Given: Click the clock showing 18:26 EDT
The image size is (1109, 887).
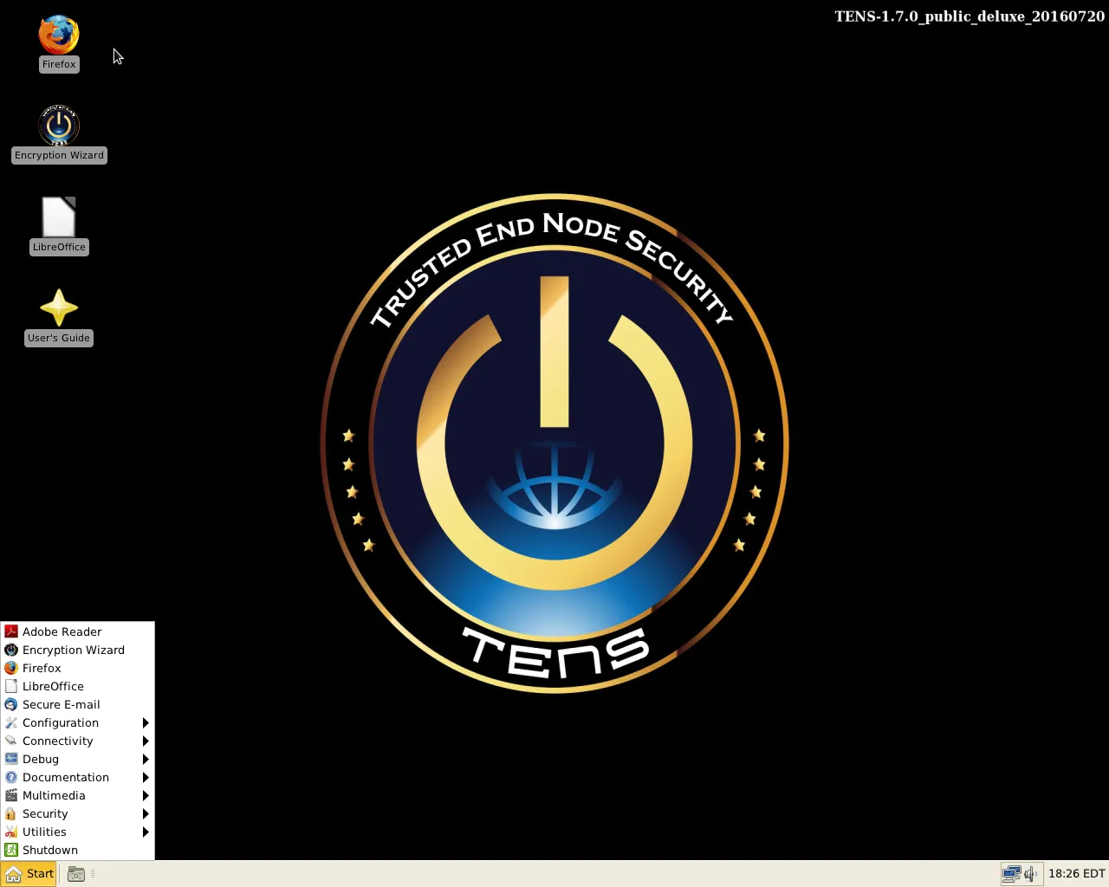Looking at the screenshot, I should (x=1076, y=873).
